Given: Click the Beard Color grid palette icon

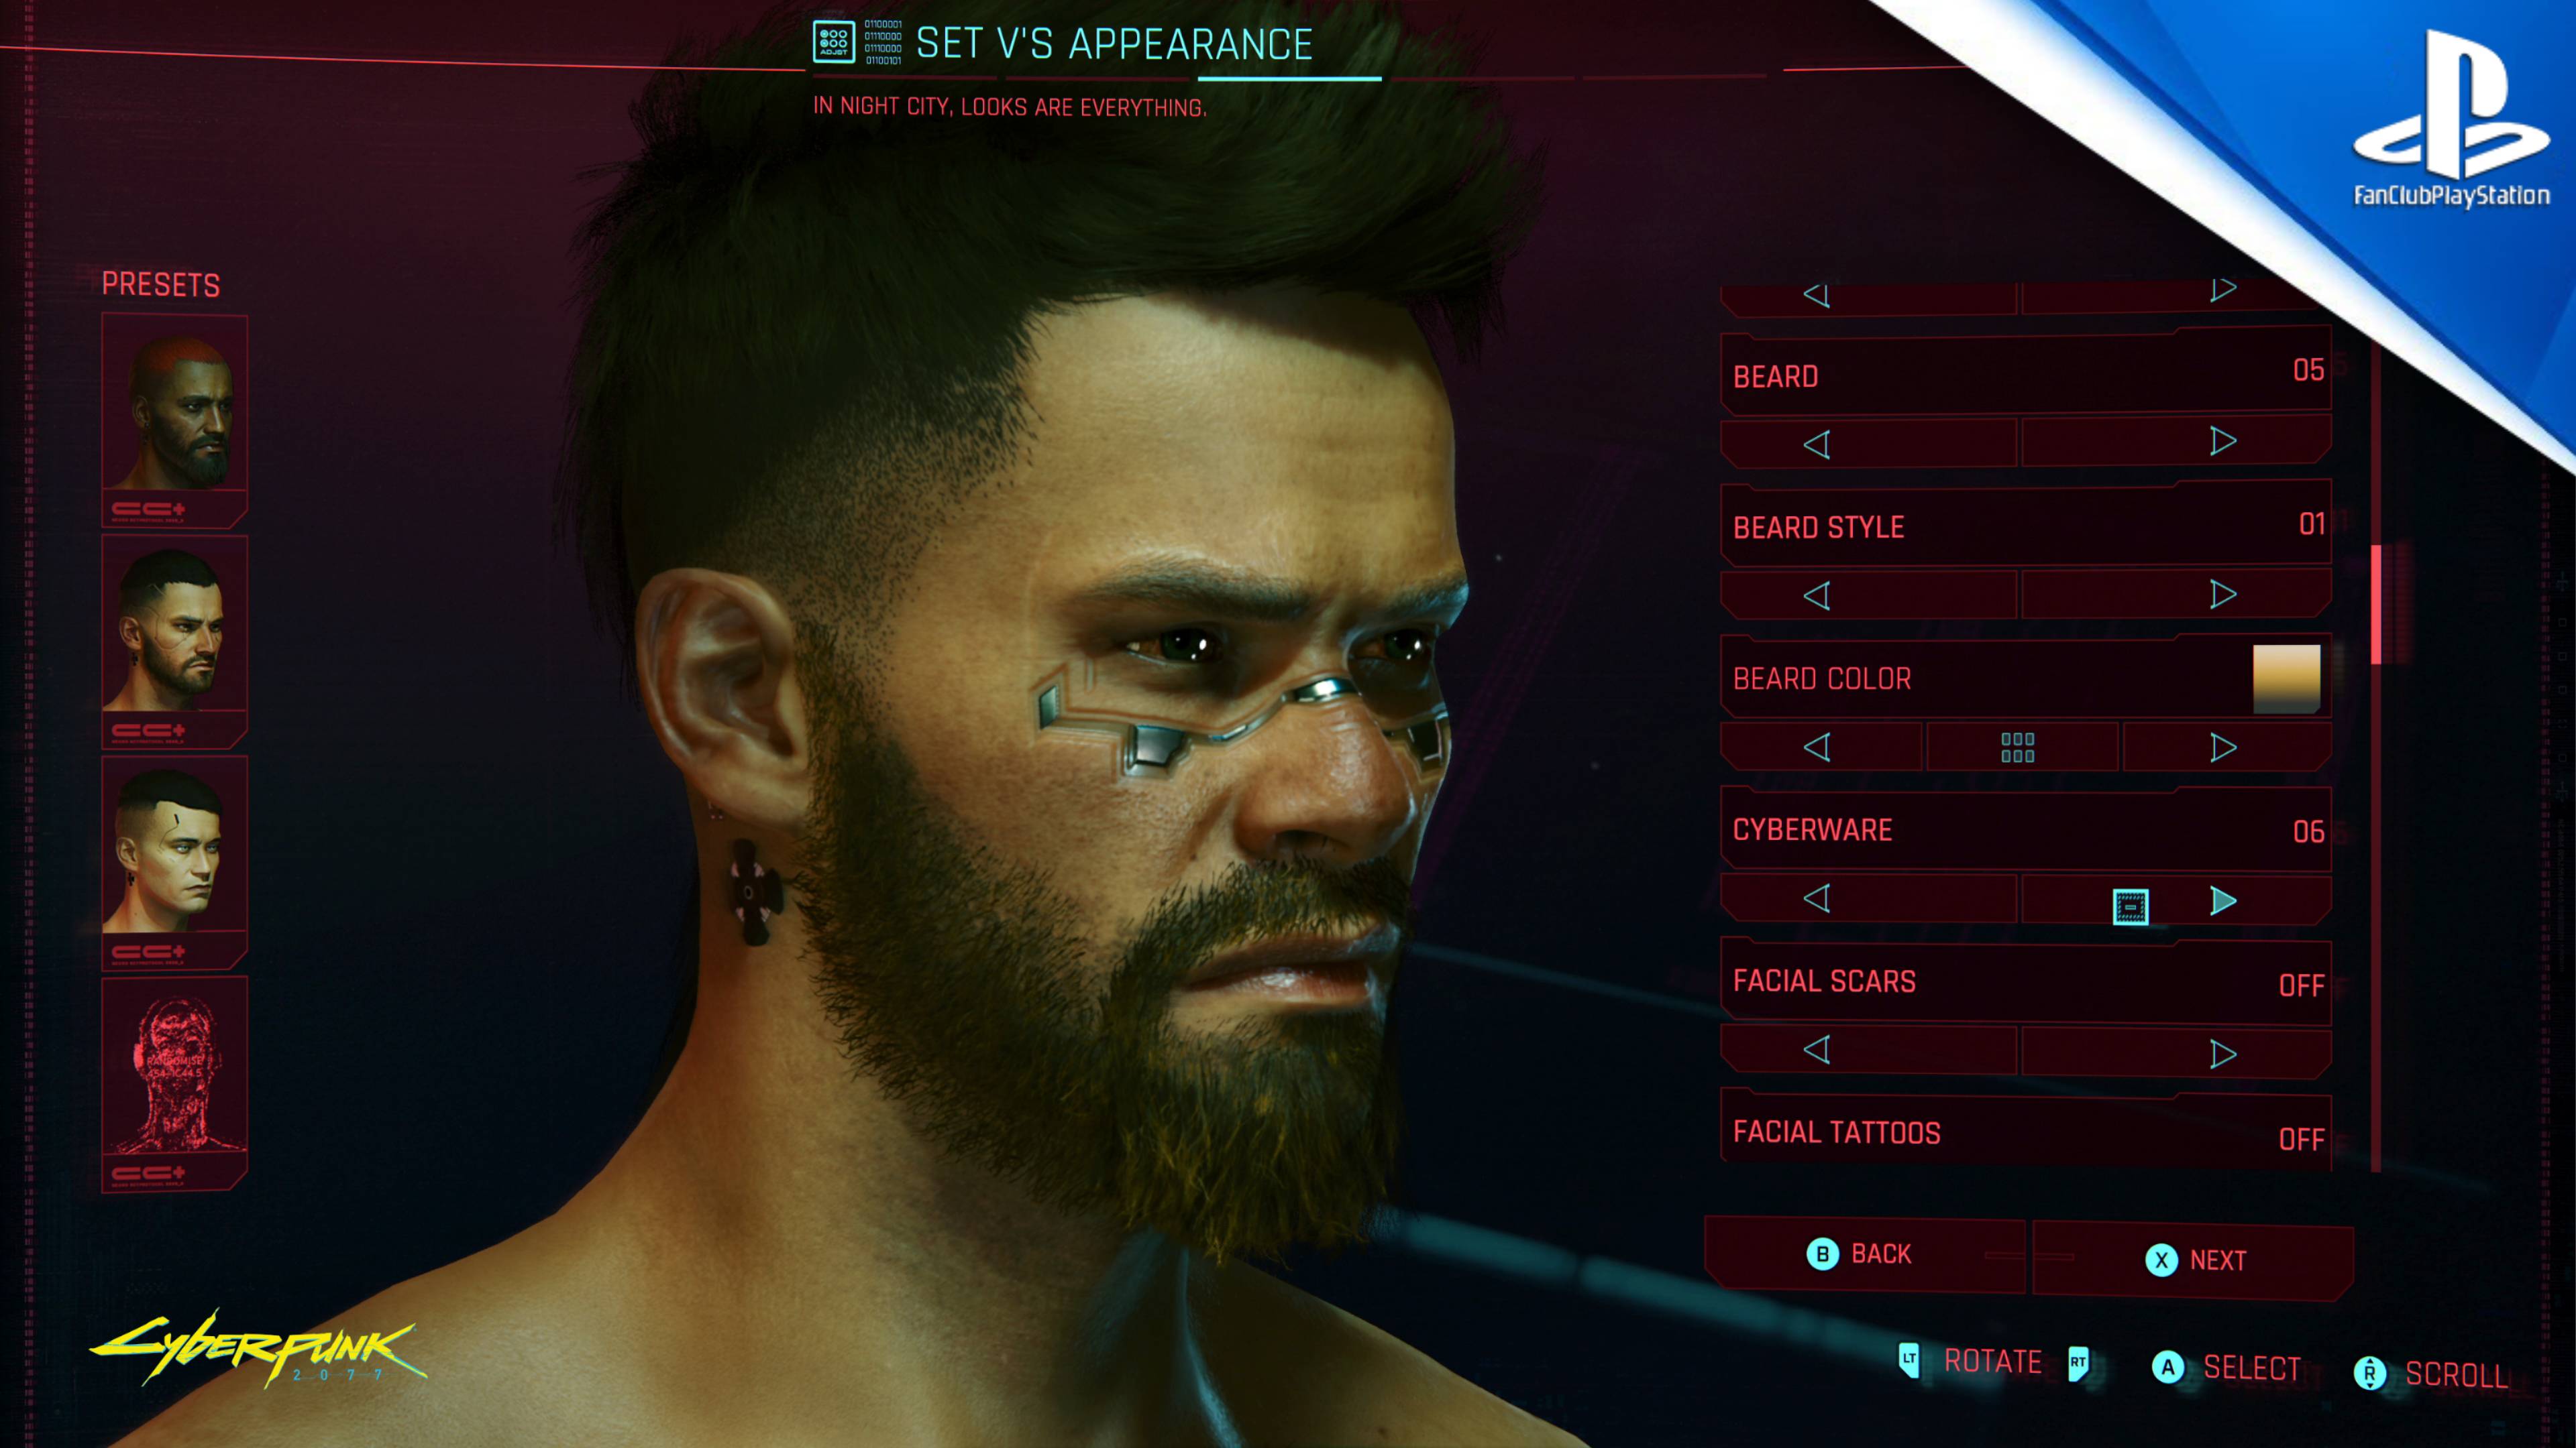Looking at the screenshot, I should point(2017,747).
